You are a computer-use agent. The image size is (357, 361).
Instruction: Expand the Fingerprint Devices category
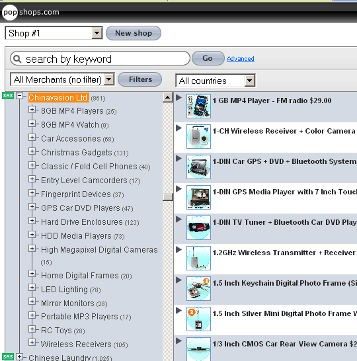[x=32, y=192]
